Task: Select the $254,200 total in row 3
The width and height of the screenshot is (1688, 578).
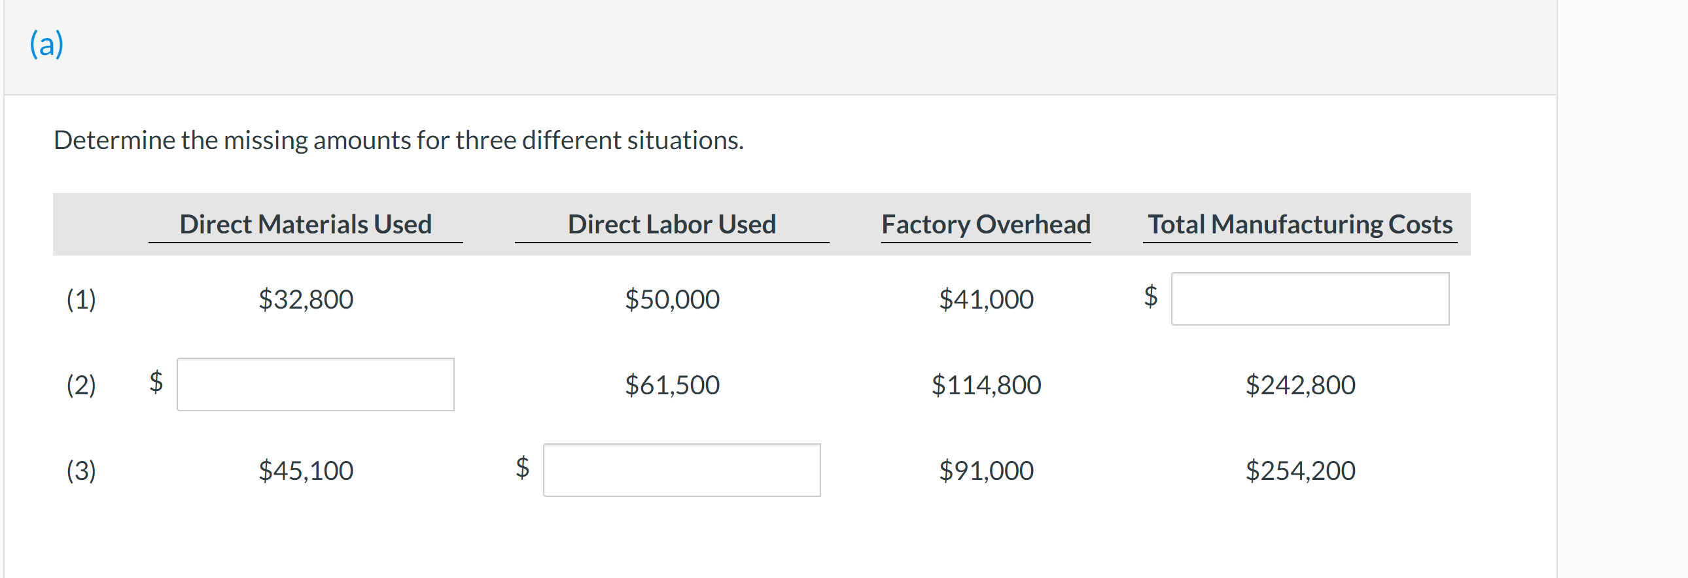Action: click(x=1300, y=470)
